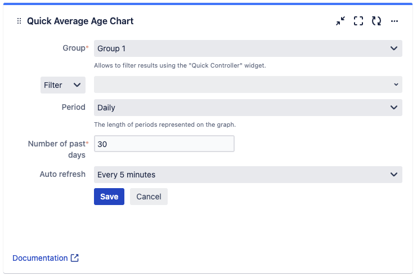Image resolution: width=417 pixels, height=276 pixels.
Task: Click the external link icon beside Documentation
Action: pos(75,258)
